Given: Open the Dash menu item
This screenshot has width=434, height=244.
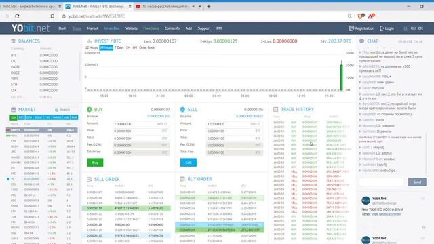Looking at the screenshot, I should point(62,28).
